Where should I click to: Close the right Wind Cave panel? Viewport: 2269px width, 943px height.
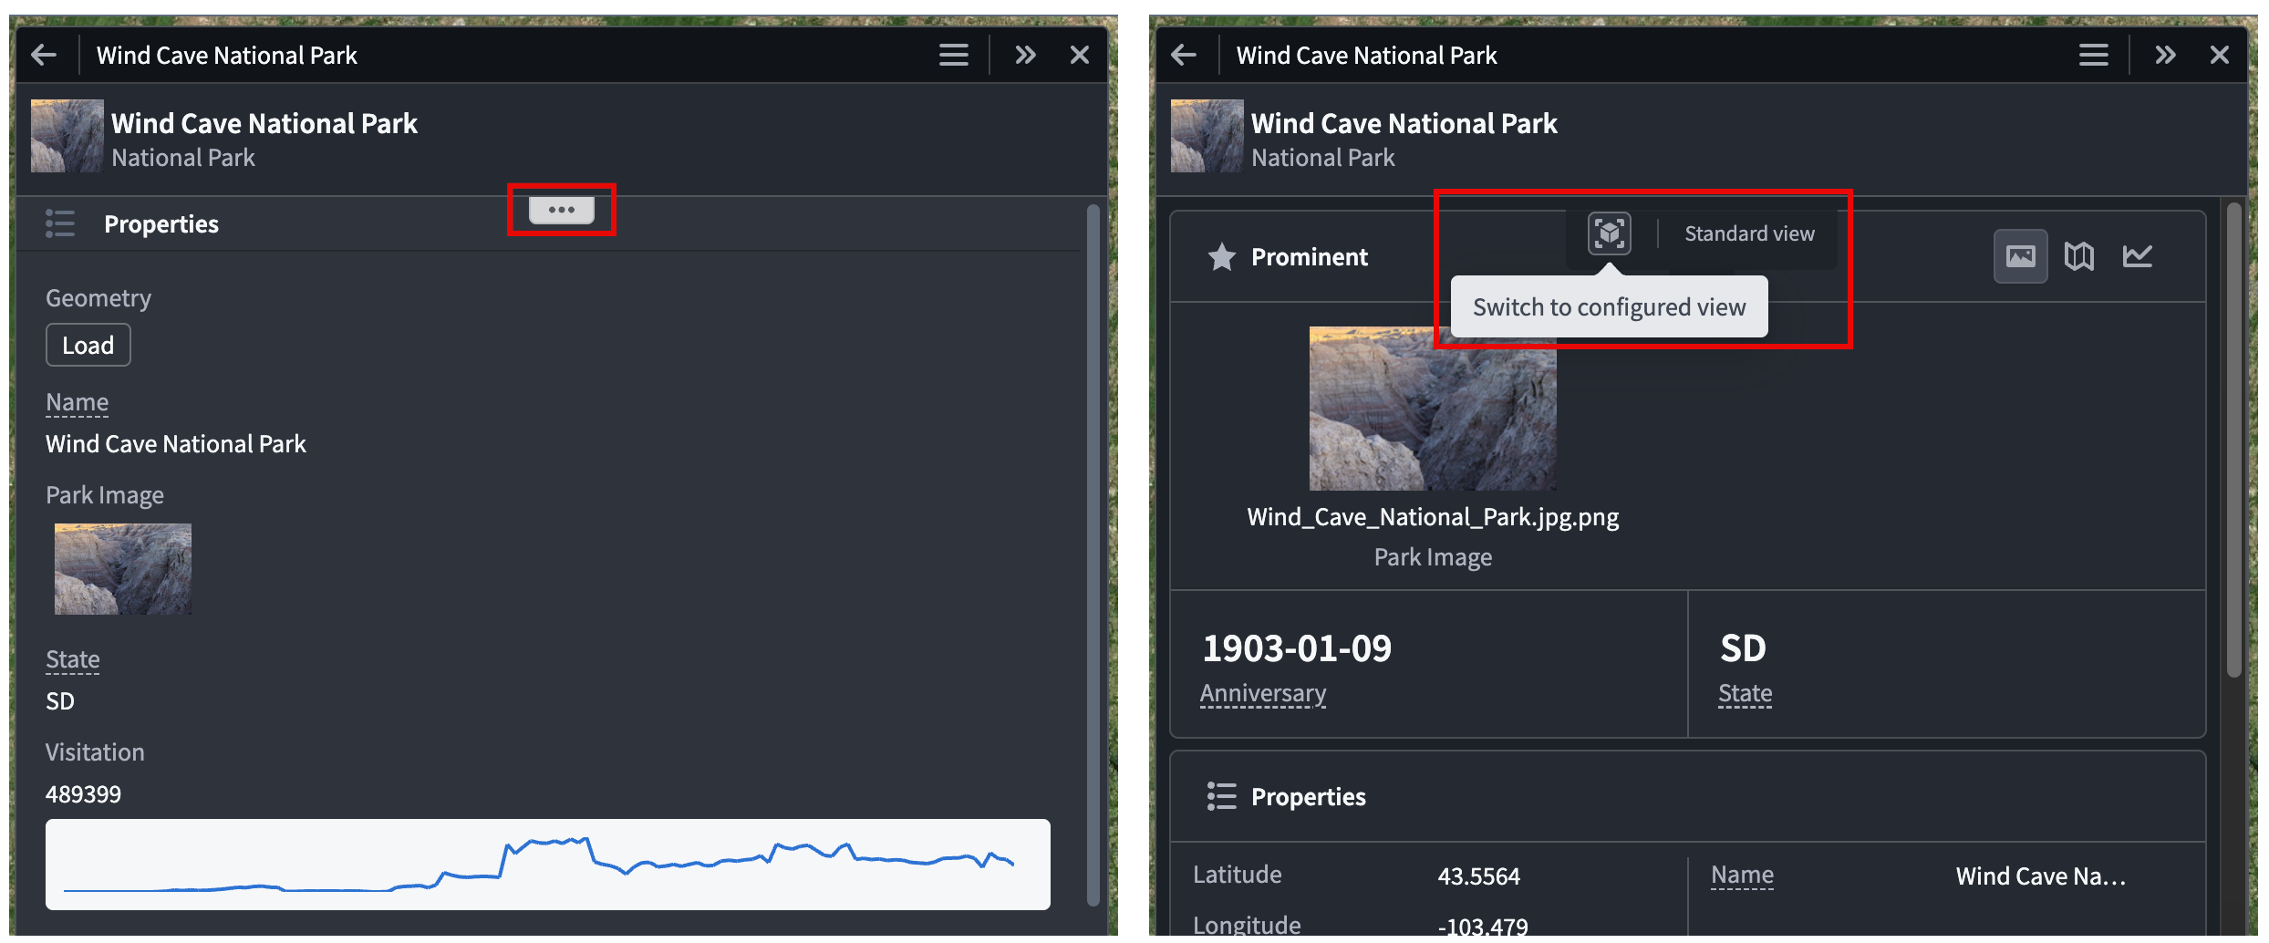[2220, 55]
